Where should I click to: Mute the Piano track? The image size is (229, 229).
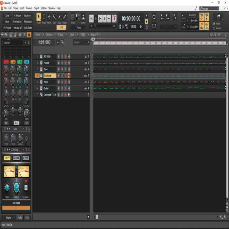(x=59, y=82)
